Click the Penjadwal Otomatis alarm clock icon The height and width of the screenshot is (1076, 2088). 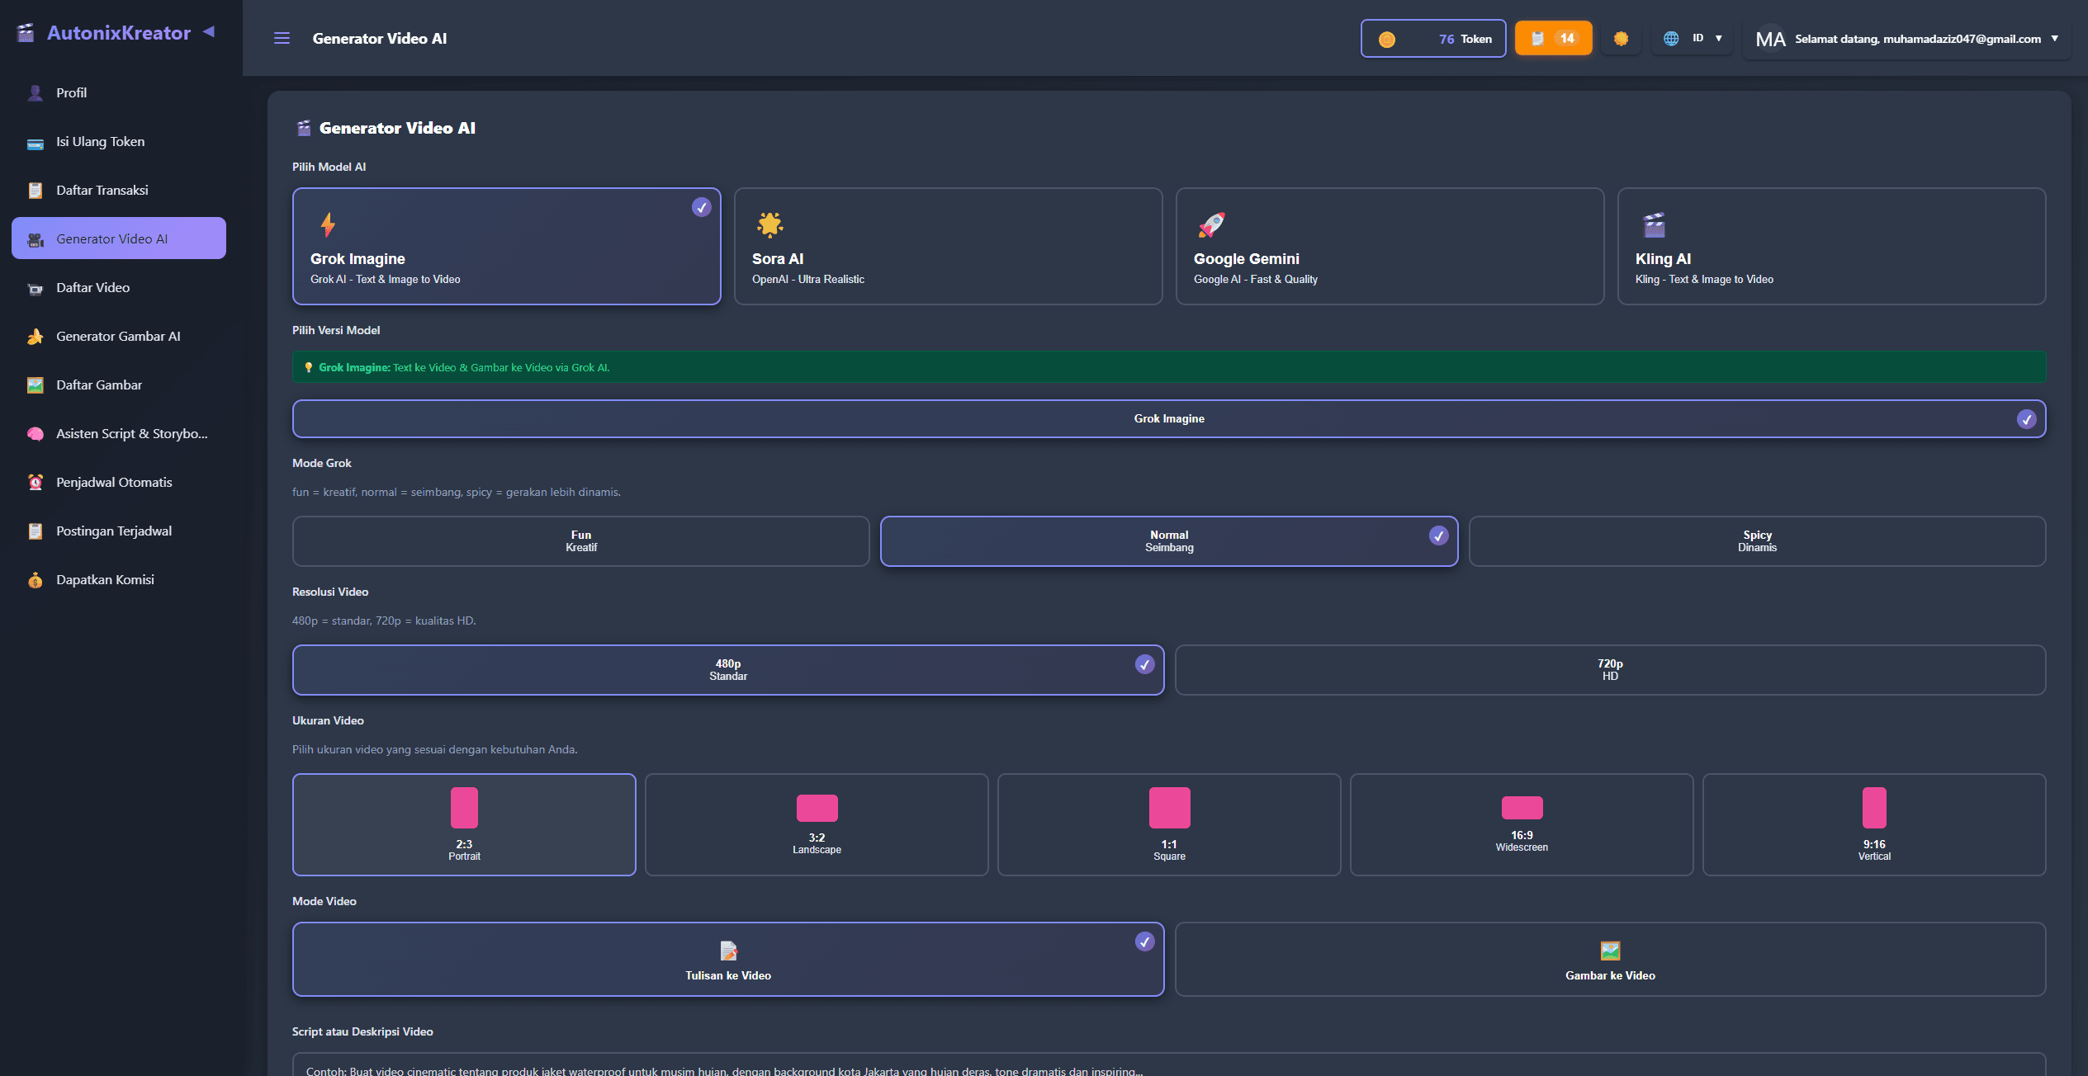pyautogui.click(x=35, y=483)
